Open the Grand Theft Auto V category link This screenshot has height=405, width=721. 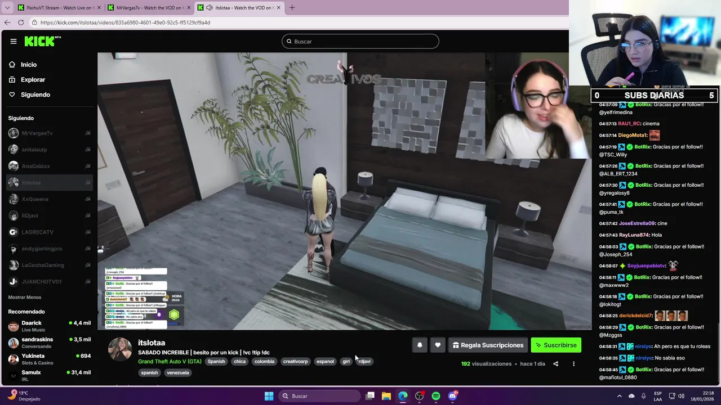pyautogui.click(x=170, y=362)
